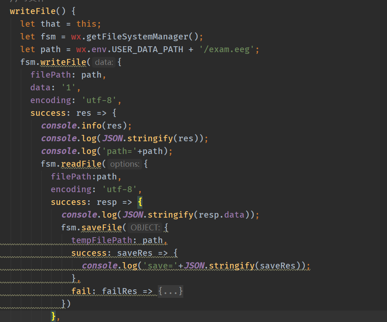This screenshot has height=322, width=387.
Task: Click USER_DATA_PATH constant
Action: [147, 50]
